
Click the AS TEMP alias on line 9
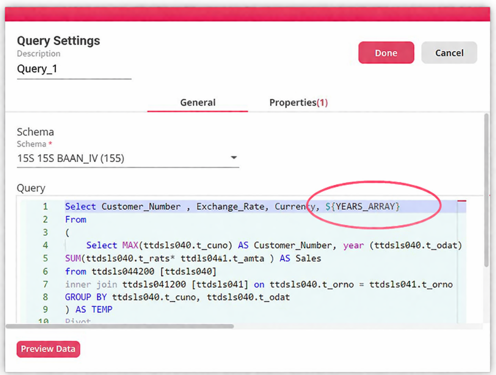(x=94, y=310)
